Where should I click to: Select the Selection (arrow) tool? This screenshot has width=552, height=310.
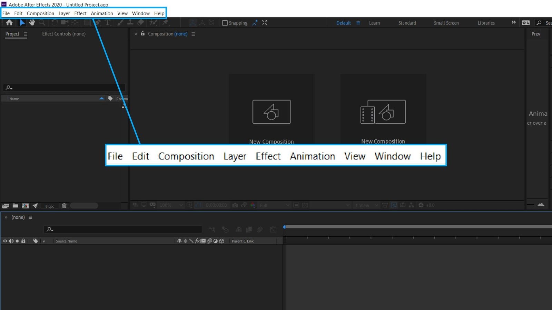pos(22,23)
